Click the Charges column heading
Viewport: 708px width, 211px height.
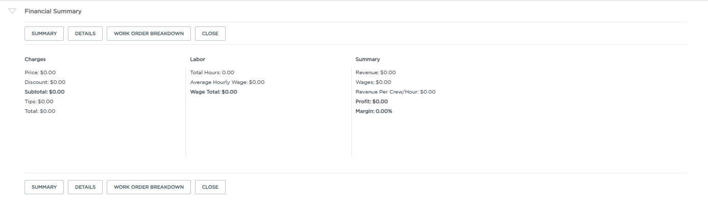[x=35, y=59]
